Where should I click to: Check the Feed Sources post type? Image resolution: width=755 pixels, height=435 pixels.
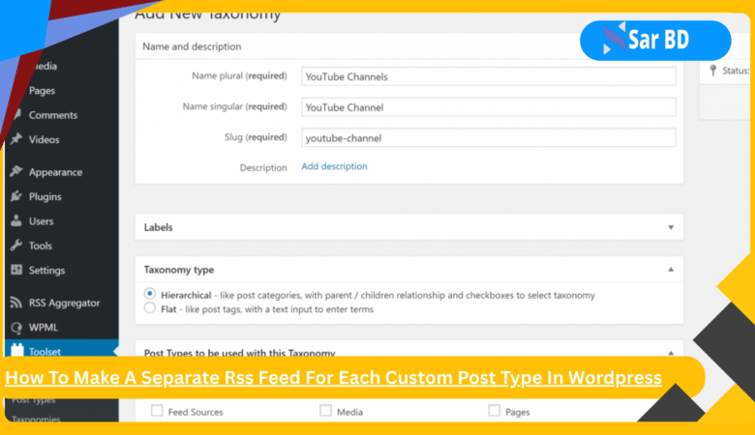pos(157,411)
